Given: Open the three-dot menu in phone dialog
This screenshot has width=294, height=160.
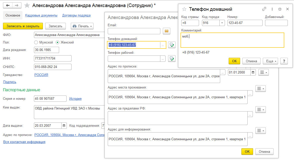Looking at the screenshot, I should pos(272,9).
